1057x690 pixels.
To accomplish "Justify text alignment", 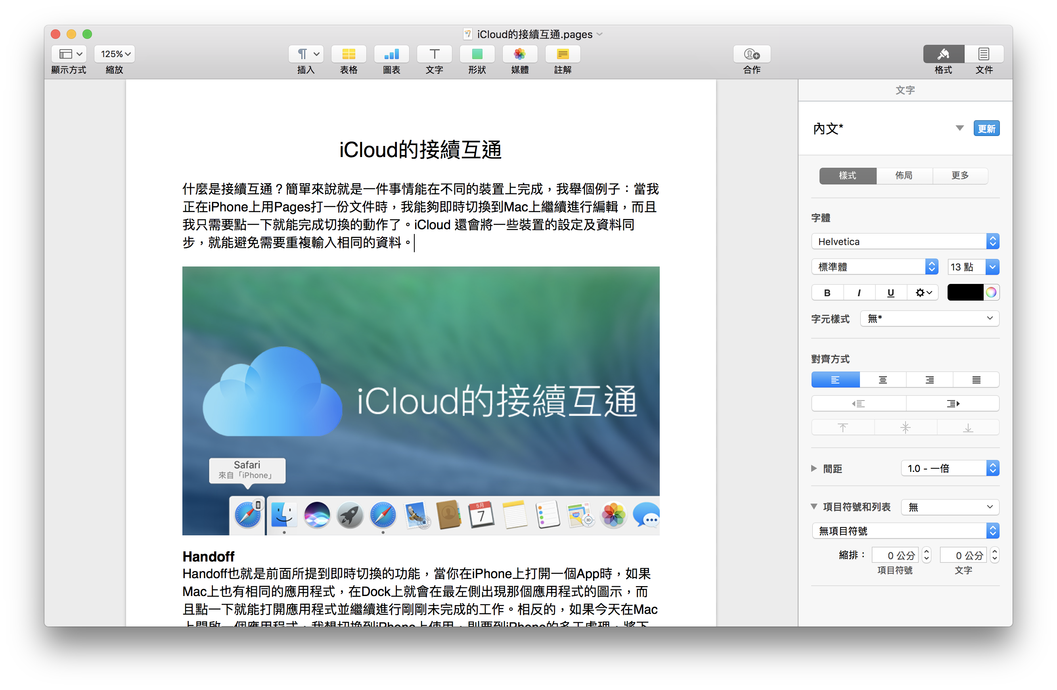I will [976, 380].
